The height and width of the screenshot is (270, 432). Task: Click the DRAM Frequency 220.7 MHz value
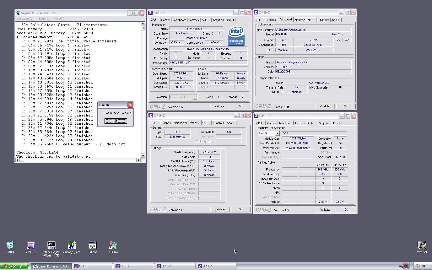pyautogui.click(x=209, y=152)
